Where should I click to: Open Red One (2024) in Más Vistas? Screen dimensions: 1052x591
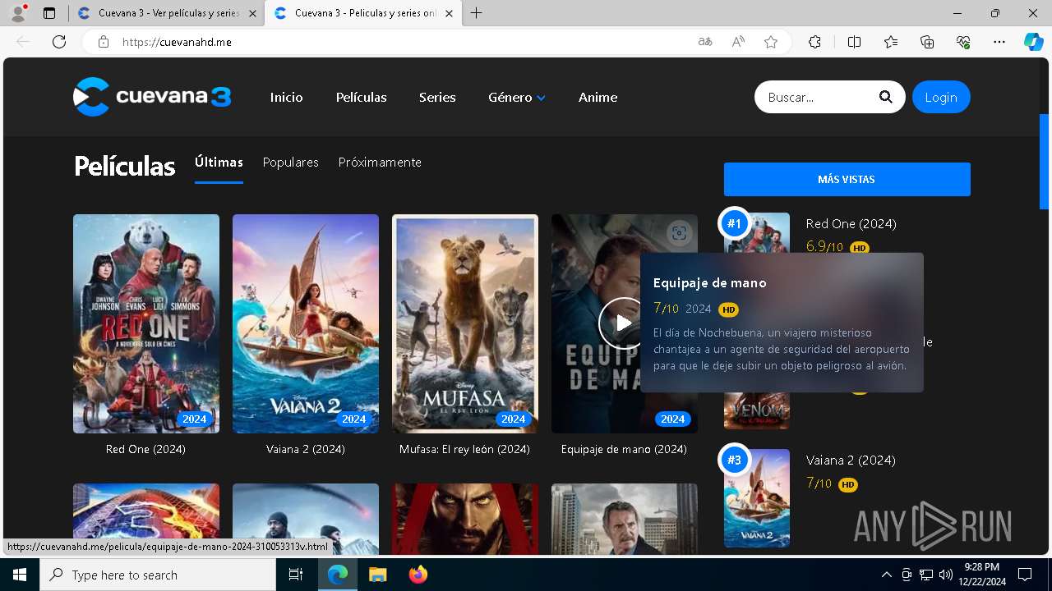pyautogui.click(x=851, y=223)
